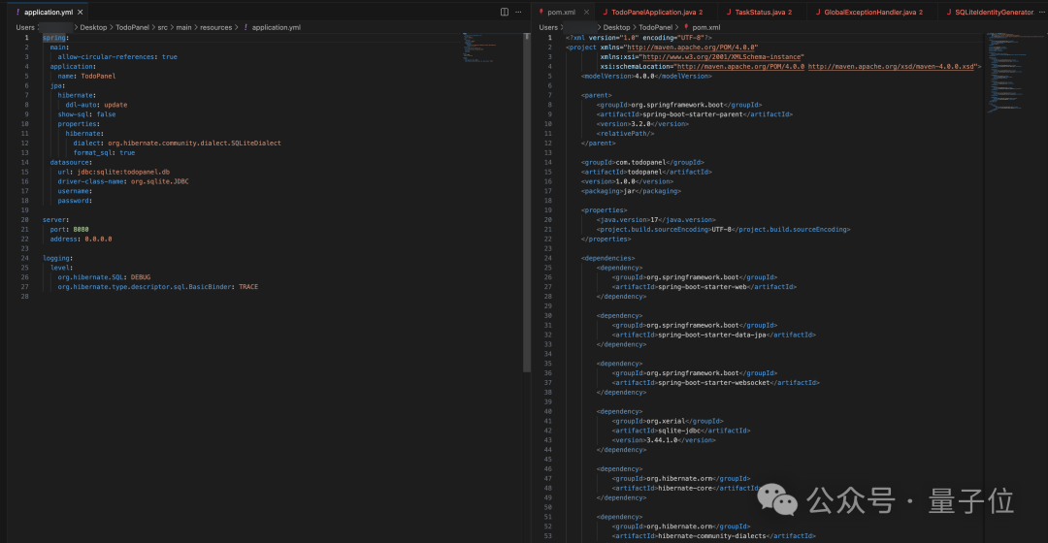Open Users breadcrumb in application.yml editor
1048x543 pixels.
[25, 27]
